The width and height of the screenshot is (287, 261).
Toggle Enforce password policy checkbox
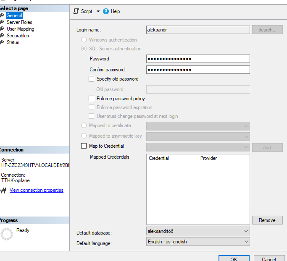pos(92,99)
